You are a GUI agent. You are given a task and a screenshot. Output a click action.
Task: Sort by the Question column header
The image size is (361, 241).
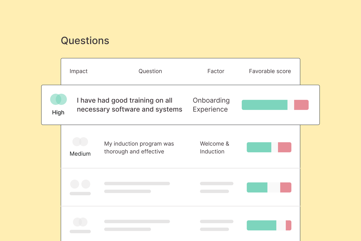tap(150, 71)
